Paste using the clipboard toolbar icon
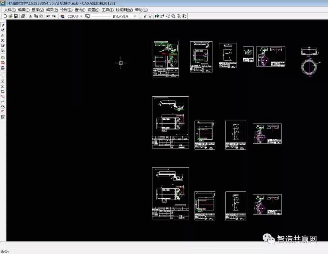Image resolution: width=328 pixels, height=254 pixels. click(x=41, y=16)
